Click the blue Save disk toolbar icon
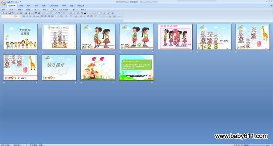Image resolution: width=273 pixels, height=146 pixels. (x=10, y=13)
